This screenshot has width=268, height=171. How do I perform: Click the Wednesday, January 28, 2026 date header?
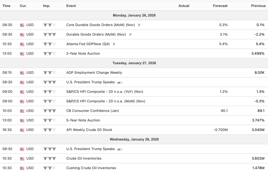[134, 139]
